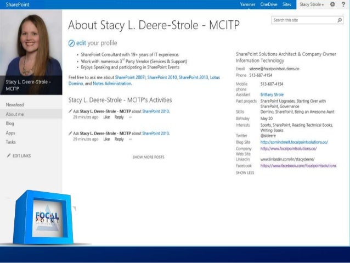Open the spmindmelt blog site URL
This screenshot has height=263, width=350.
294,142
